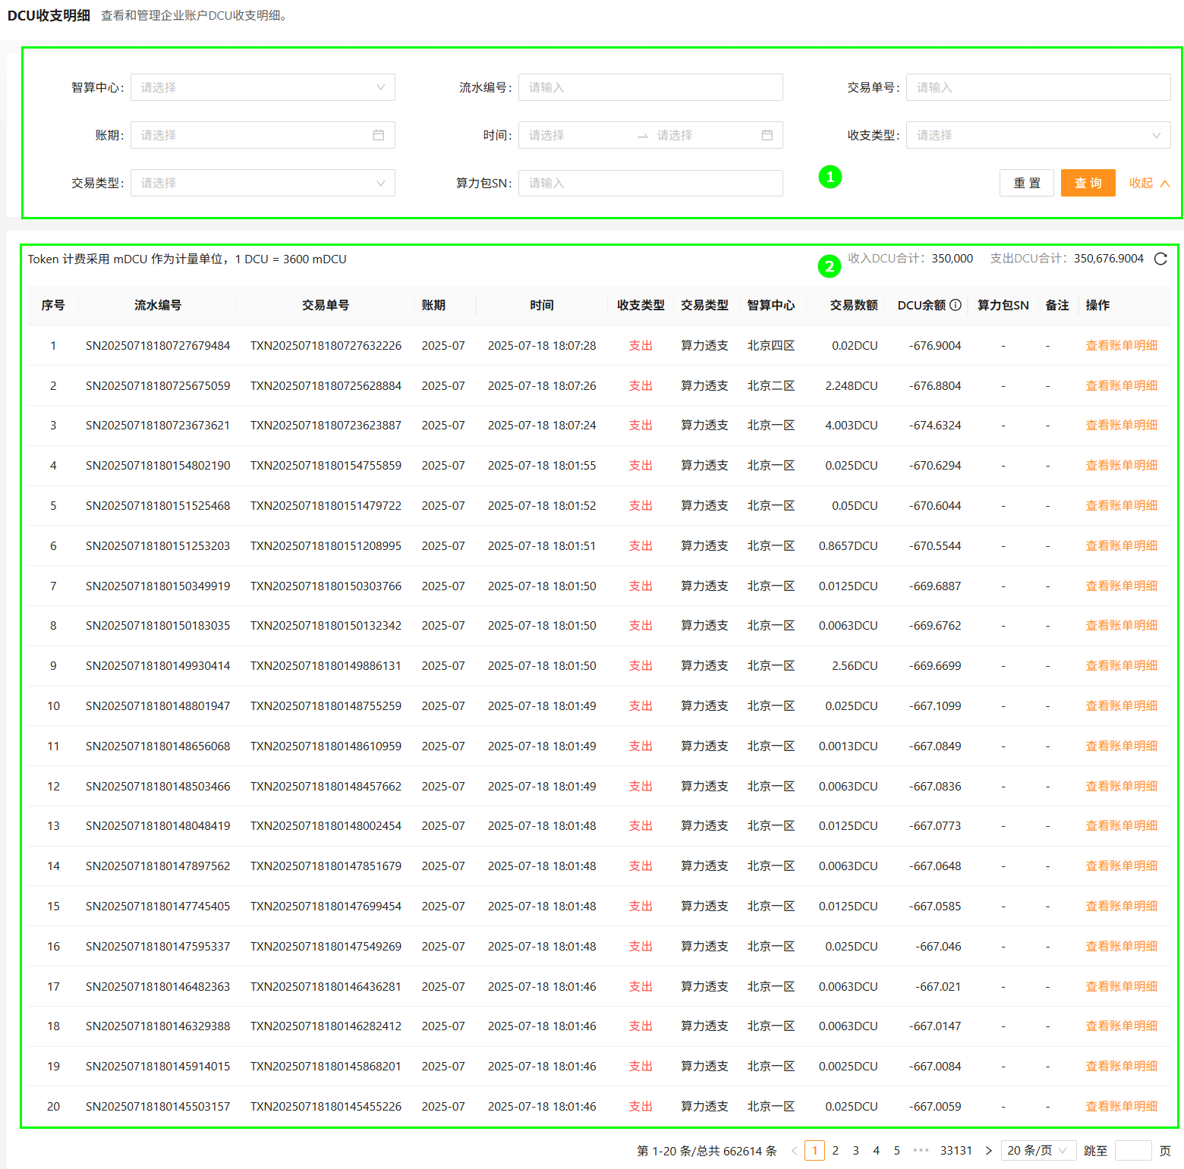
Task: Click the 查询 search button
Action: (1088, 183)
